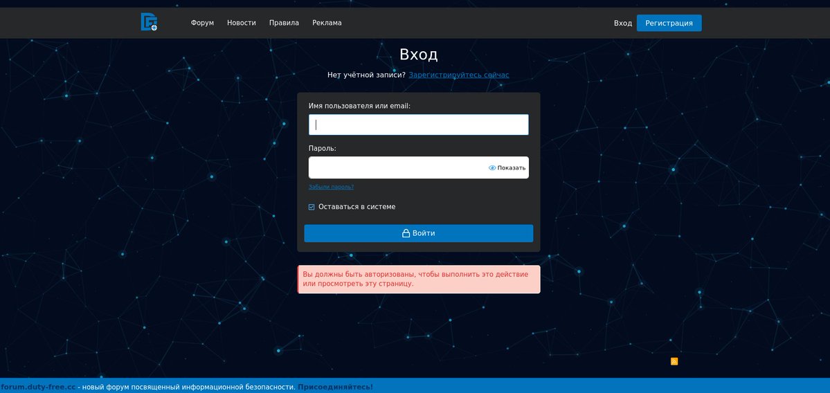The height and width of the screenshot is (393, 830).
Task: Click the Забыли пароль? link
Action: click(331, 187)
